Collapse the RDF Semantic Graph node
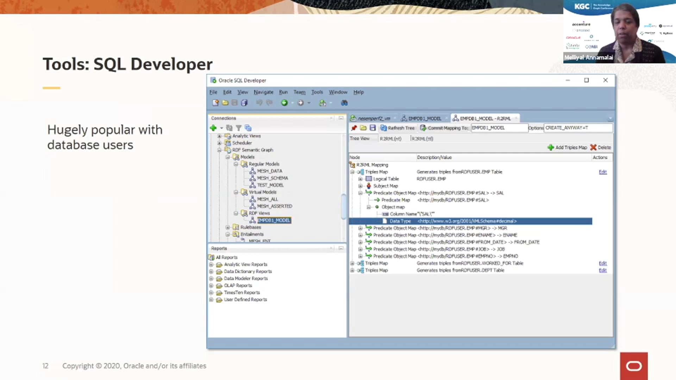 (x=219, y=150)
